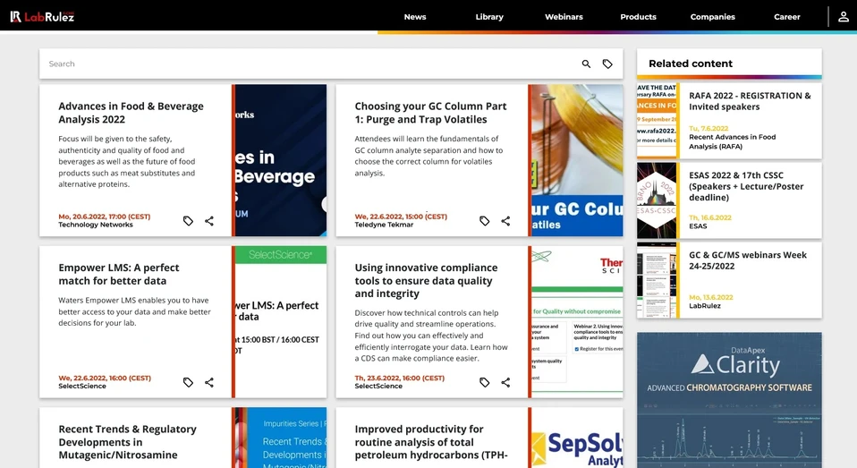The height and width of the screenshot is (468, 857).
Task: Click the search magnifier icon
Action: [x=586, y=64]
